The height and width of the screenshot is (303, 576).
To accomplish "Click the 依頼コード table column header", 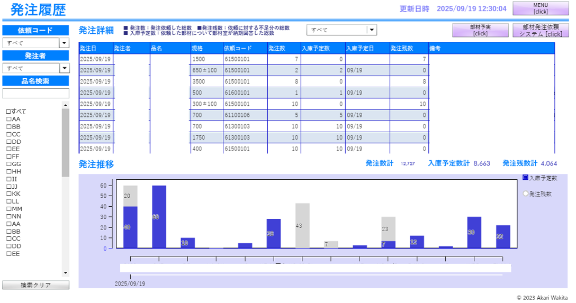I will [245, 48].
